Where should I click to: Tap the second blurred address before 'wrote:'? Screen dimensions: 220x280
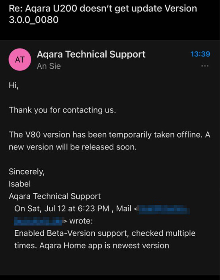39,221
